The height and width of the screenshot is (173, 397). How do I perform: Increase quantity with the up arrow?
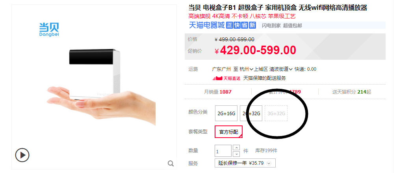[236, 148]
